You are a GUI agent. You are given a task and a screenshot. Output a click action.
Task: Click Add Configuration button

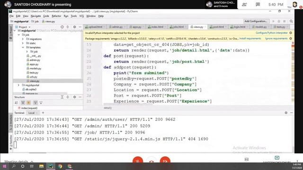click(256, 21)
